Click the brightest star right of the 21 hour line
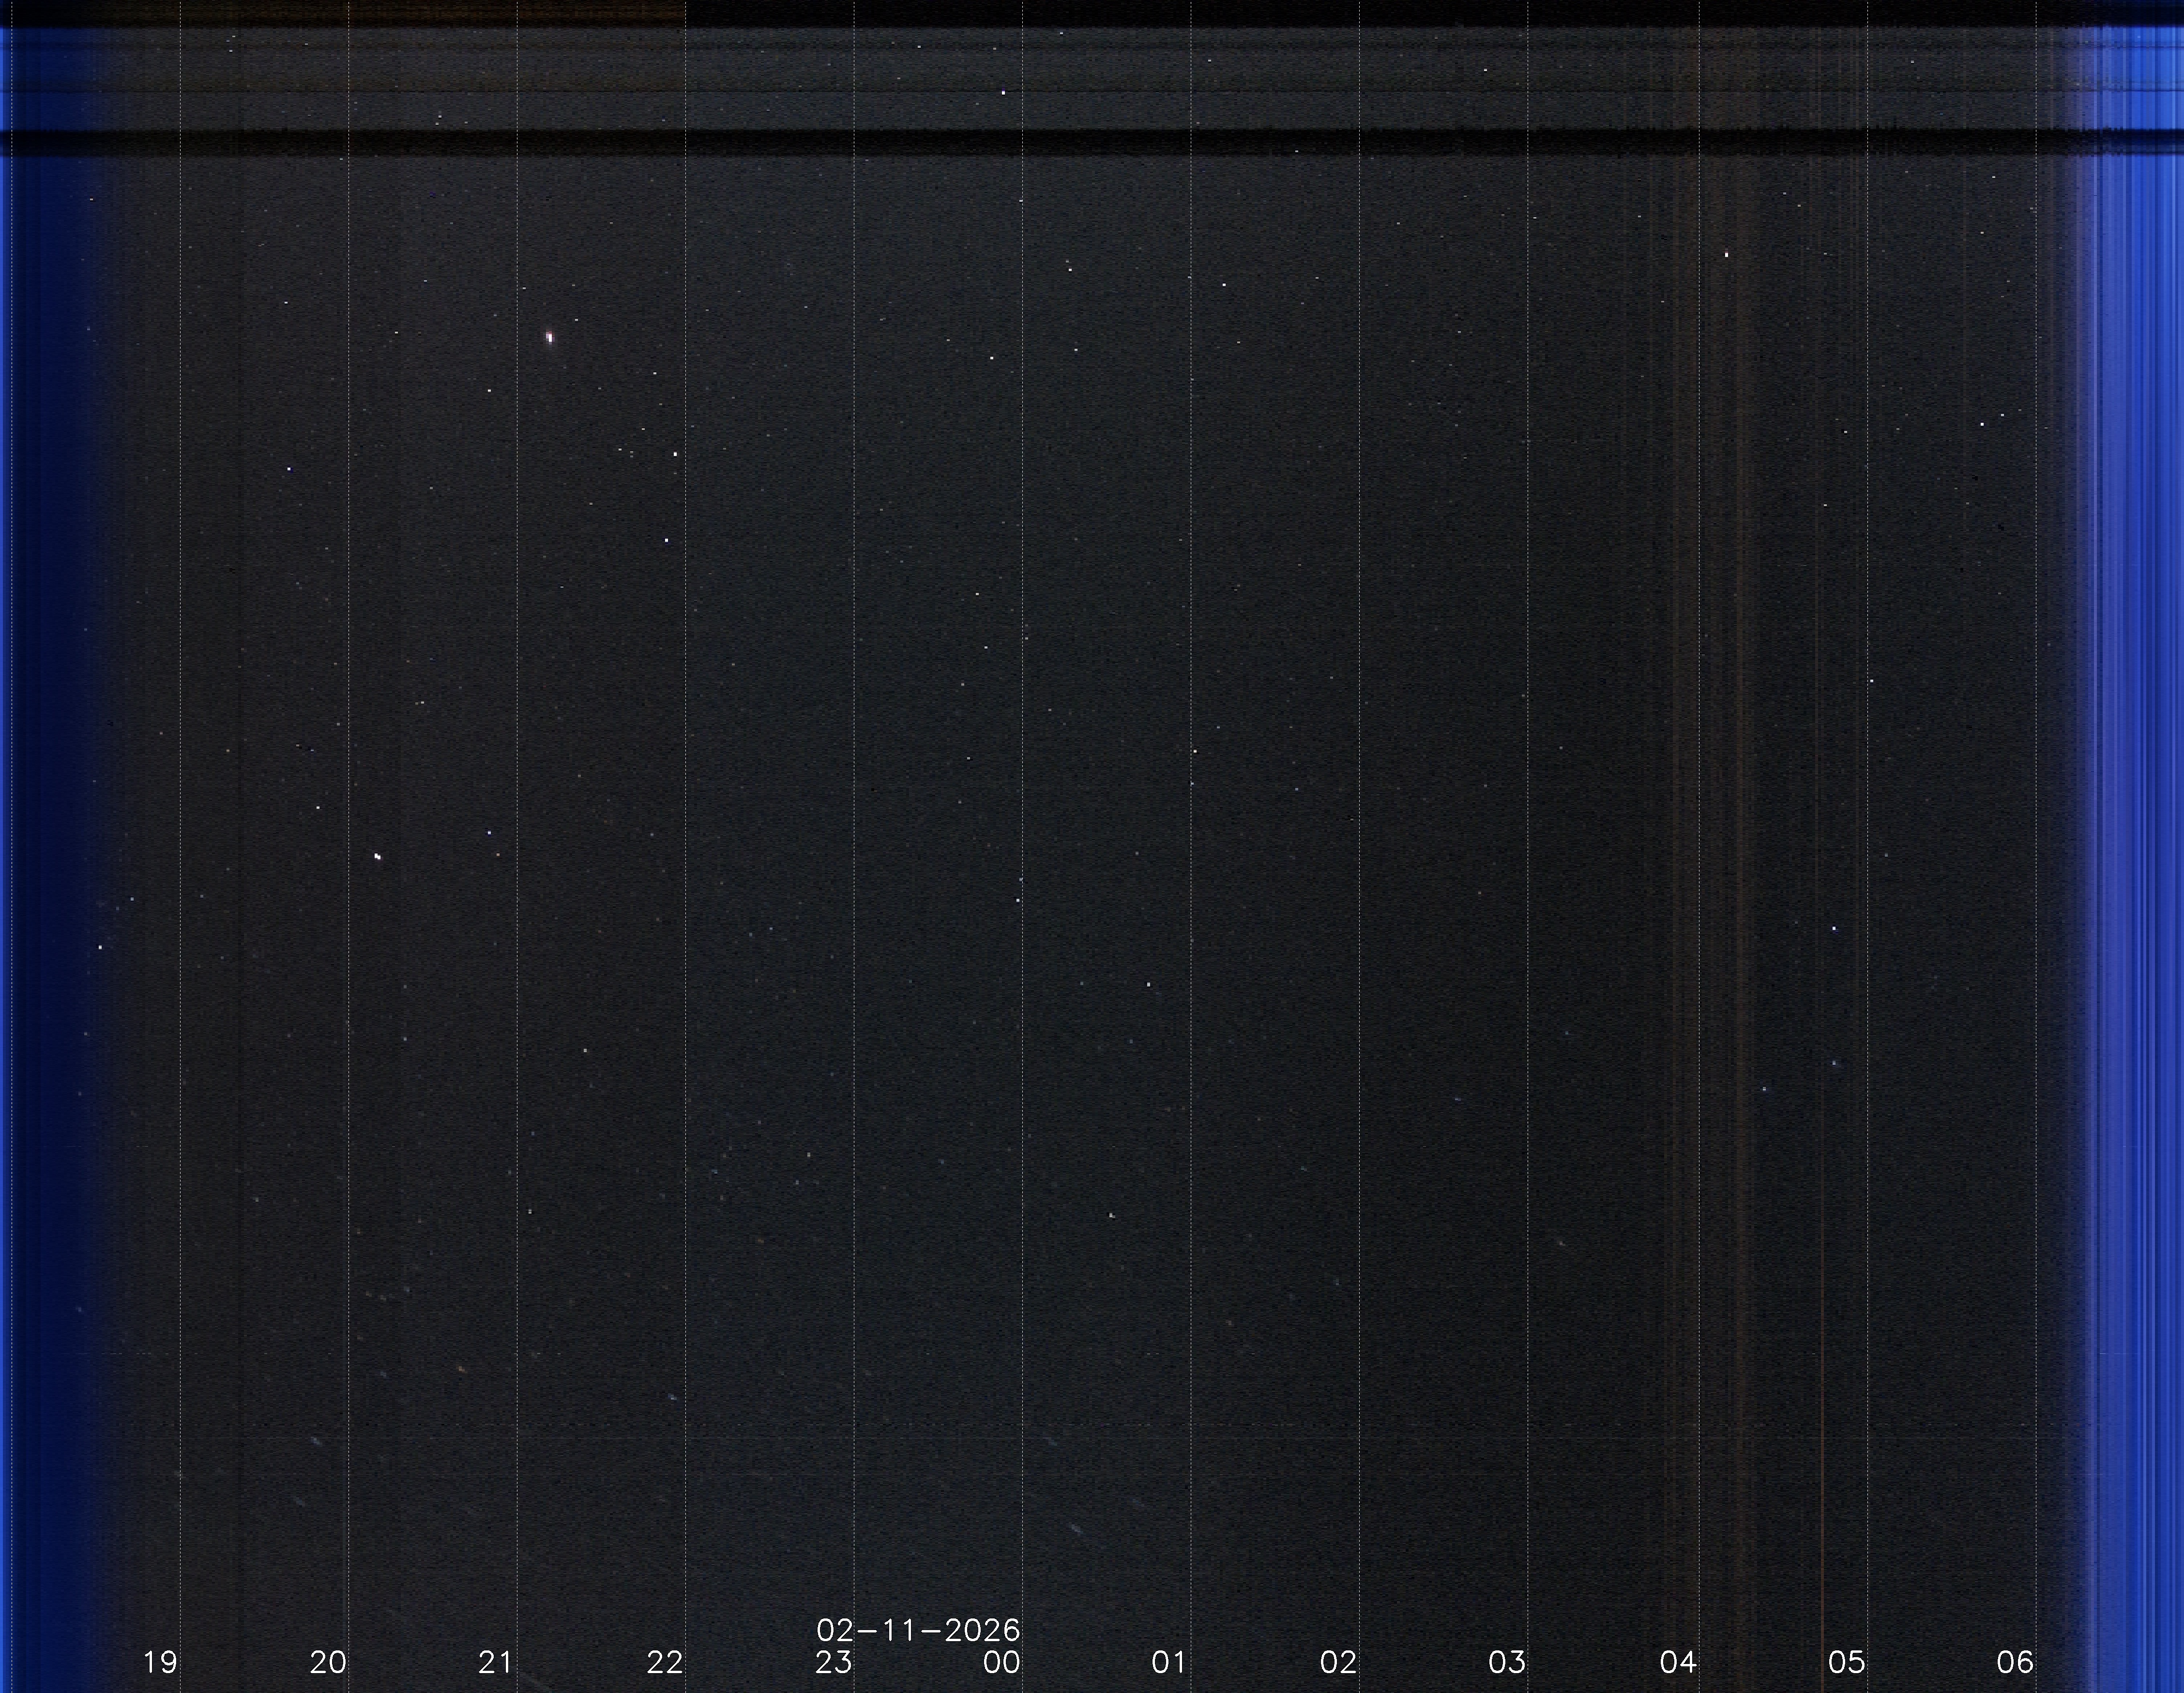 549,337
